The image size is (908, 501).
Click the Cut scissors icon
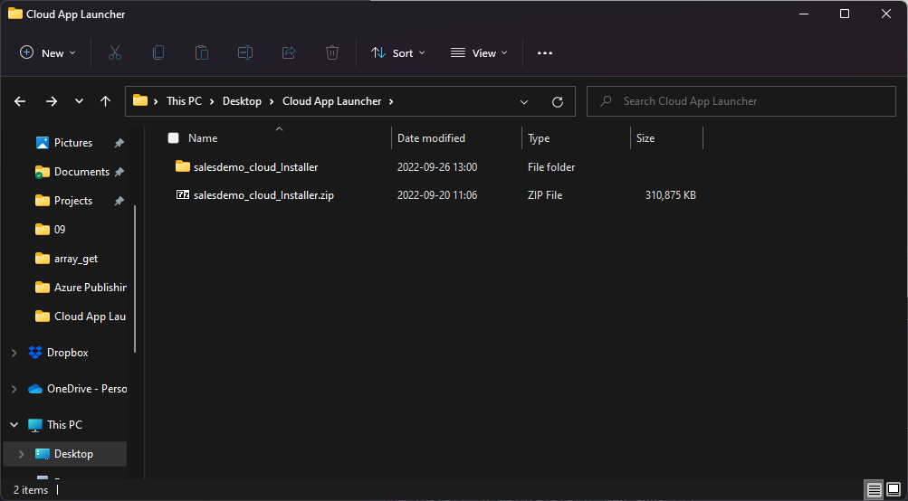pos(115,52)
